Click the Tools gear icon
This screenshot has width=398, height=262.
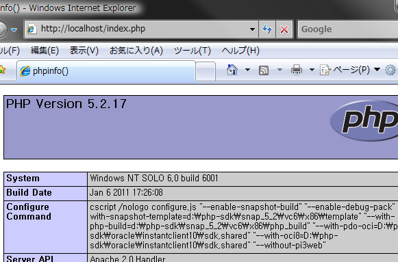390,70
